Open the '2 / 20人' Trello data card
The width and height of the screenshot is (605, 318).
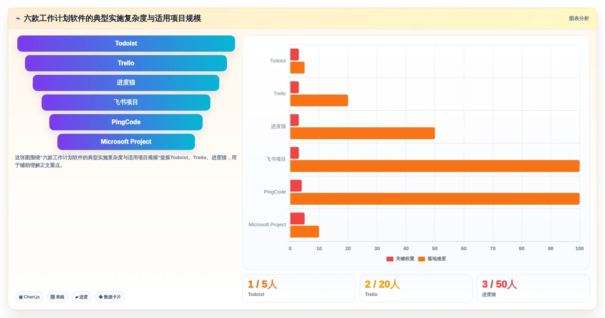(416, 288)
